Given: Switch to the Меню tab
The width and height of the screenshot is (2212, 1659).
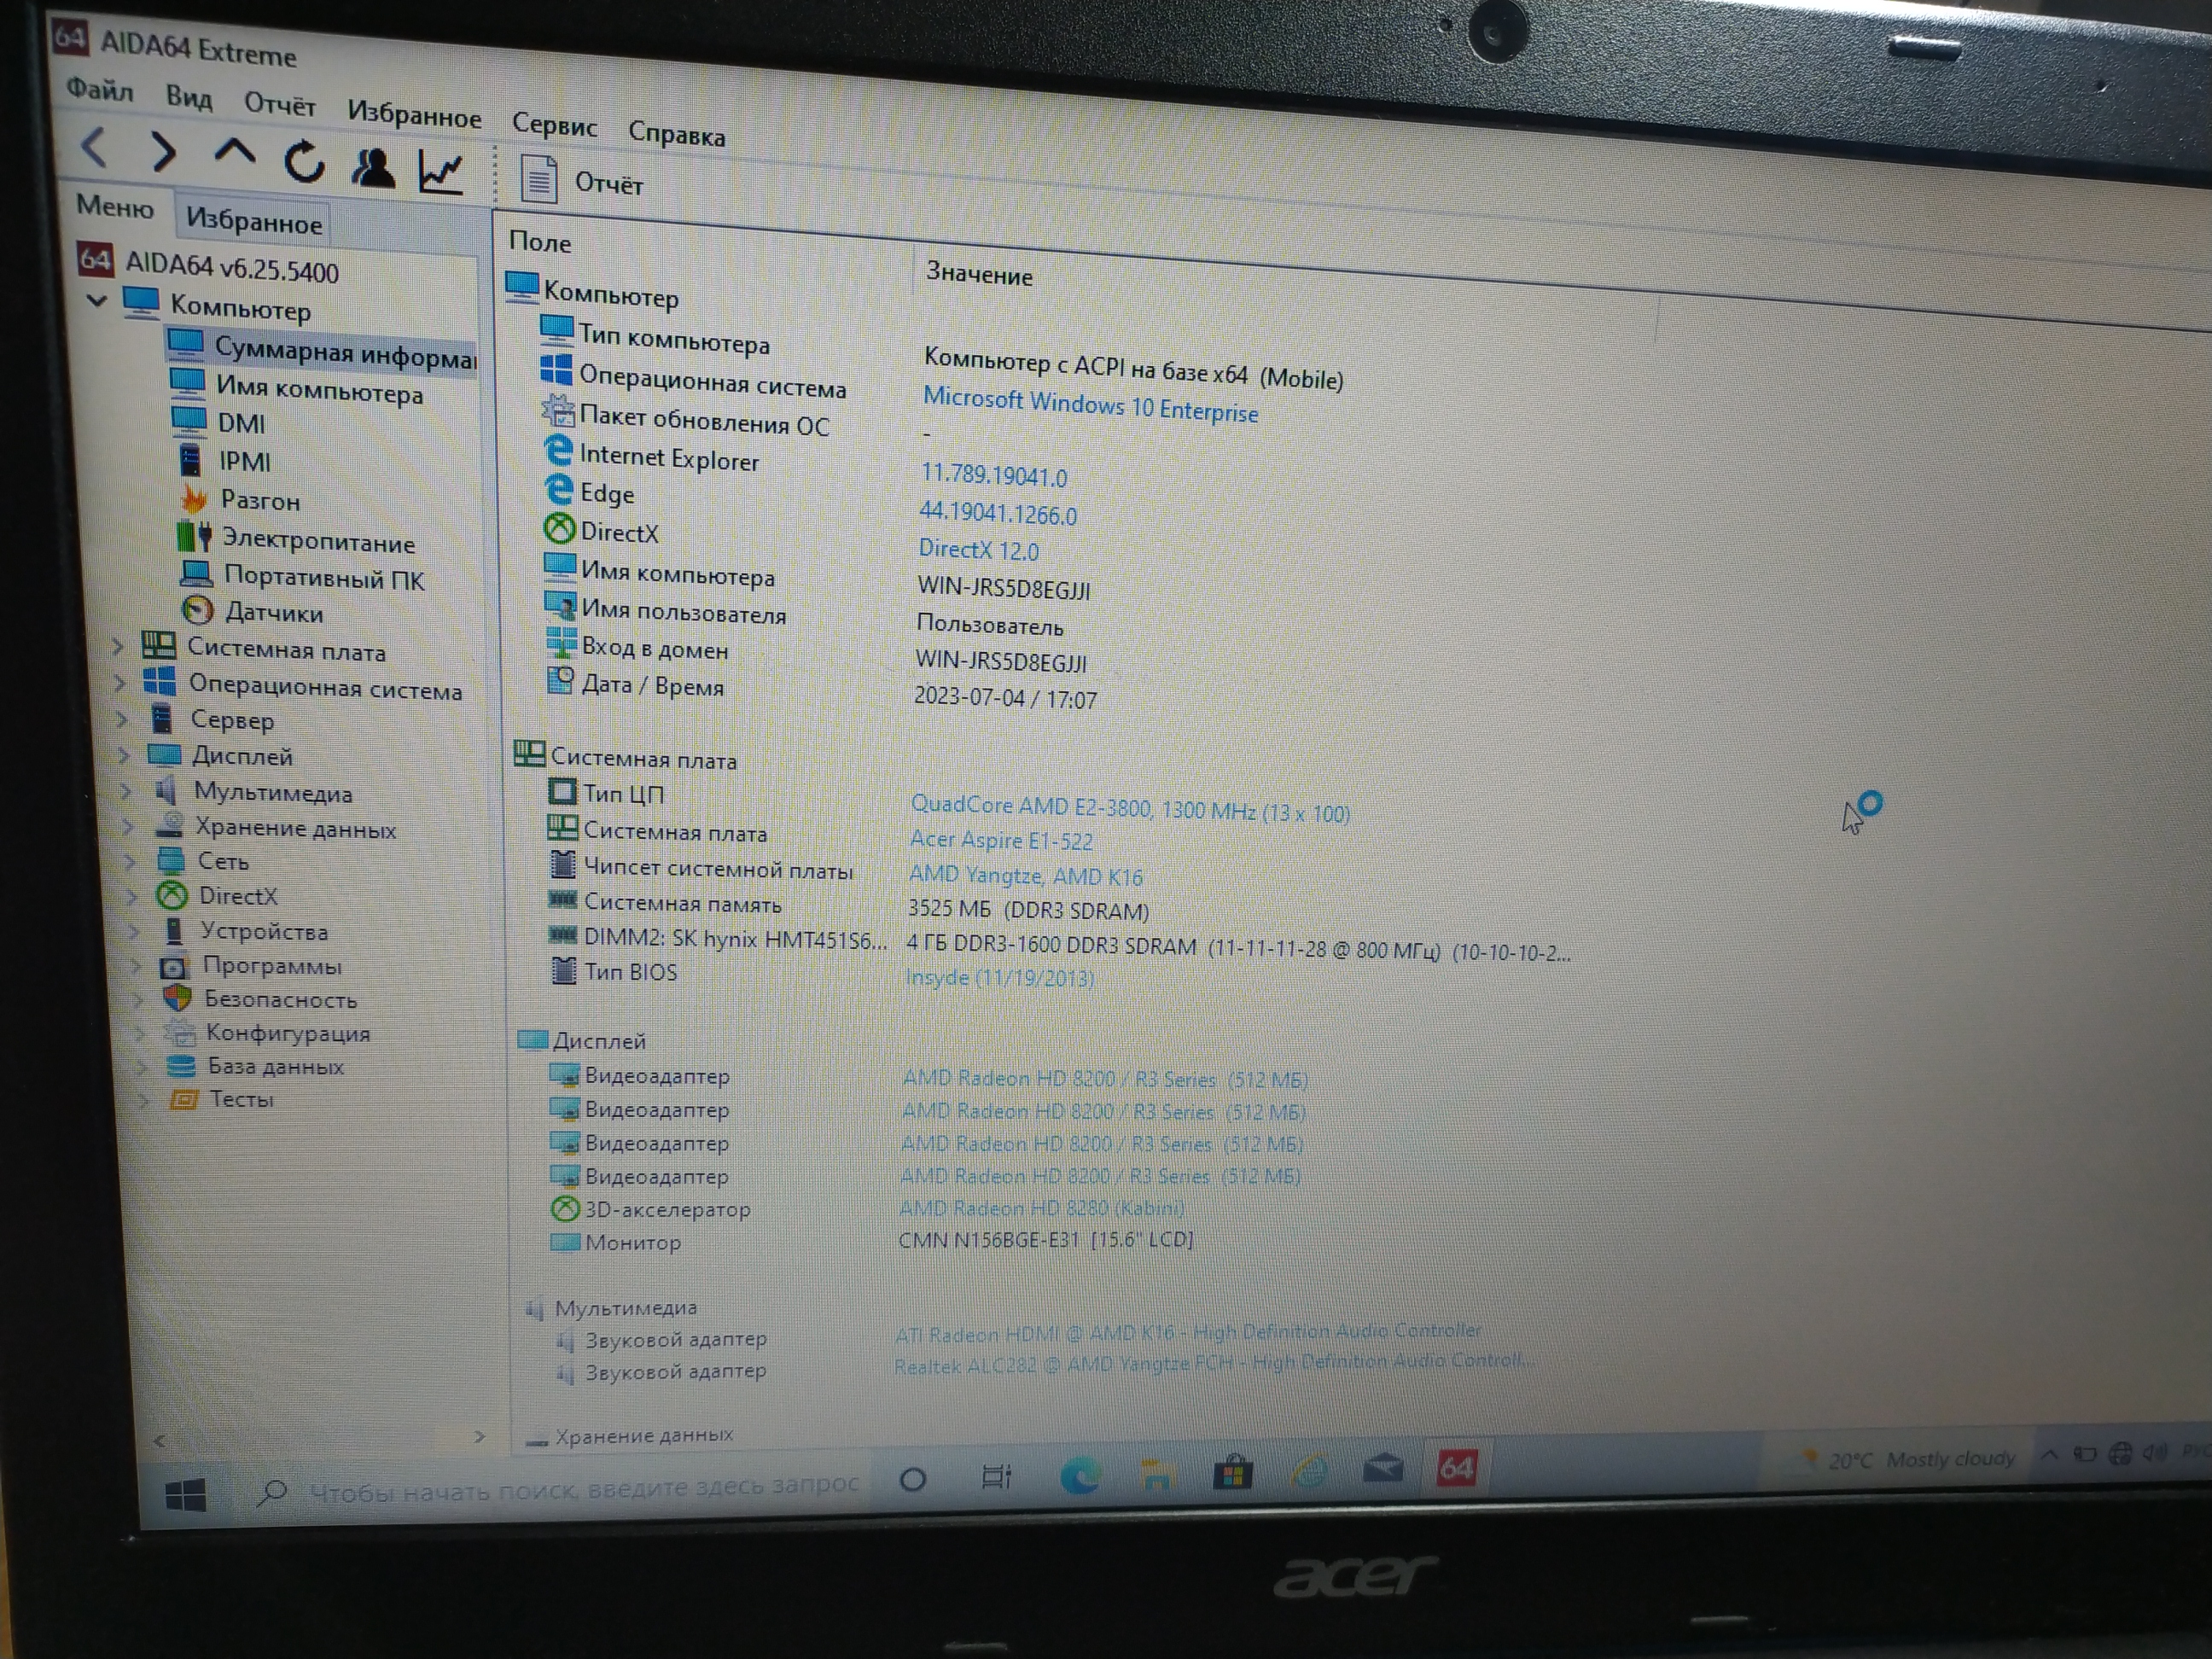Looking at the screenshot, I should (115, 207).
